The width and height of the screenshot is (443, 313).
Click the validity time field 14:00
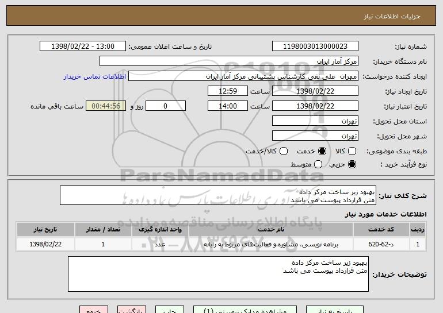pyautogui.click(x=228, y=106)
